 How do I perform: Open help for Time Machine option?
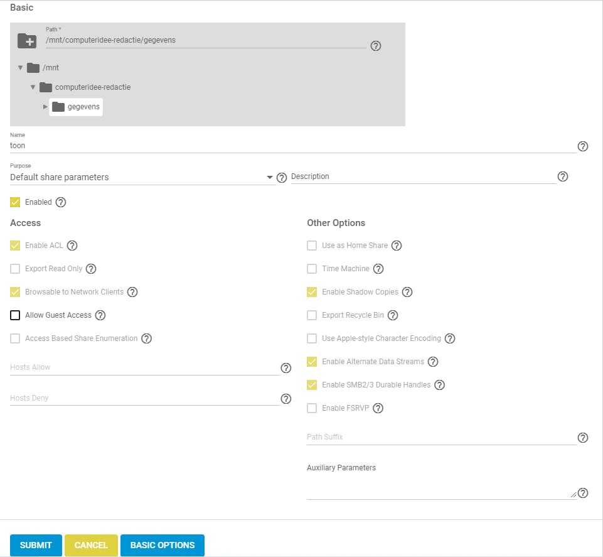click(378, 269)
